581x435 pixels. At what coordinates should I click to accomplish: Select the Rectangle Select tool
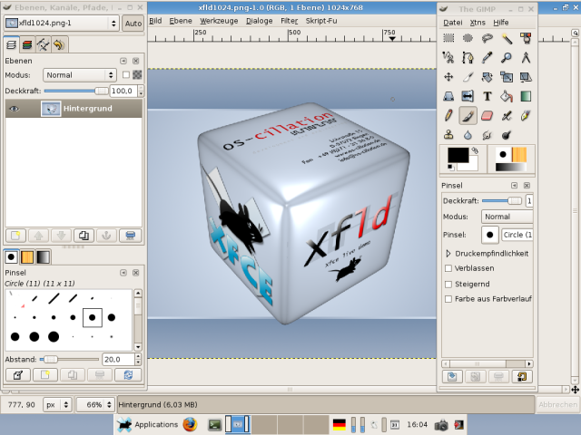coord(448,38)
